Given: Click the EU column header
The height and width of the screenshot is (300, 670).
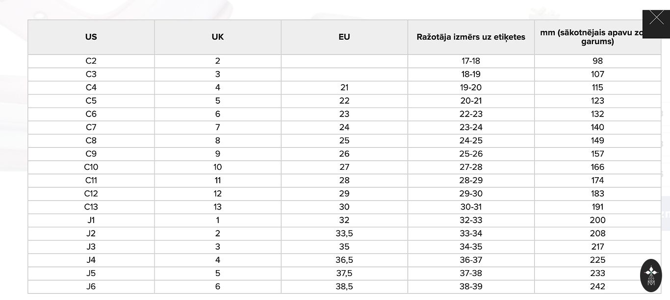Looking at the screenshot, I should (344, 37).
